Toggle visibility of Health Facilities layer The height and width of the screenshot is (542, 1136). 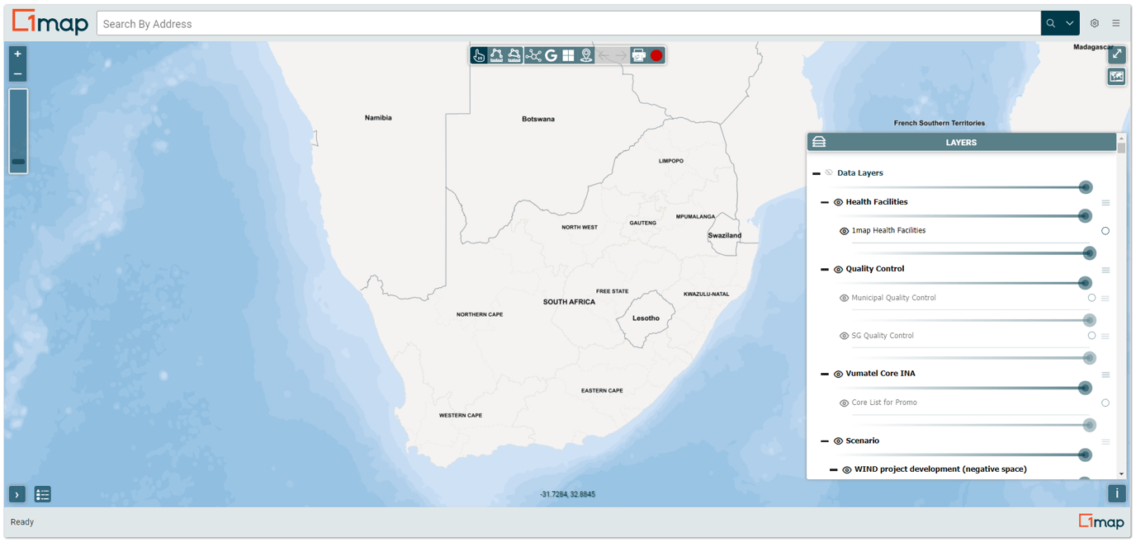[839, 201]
